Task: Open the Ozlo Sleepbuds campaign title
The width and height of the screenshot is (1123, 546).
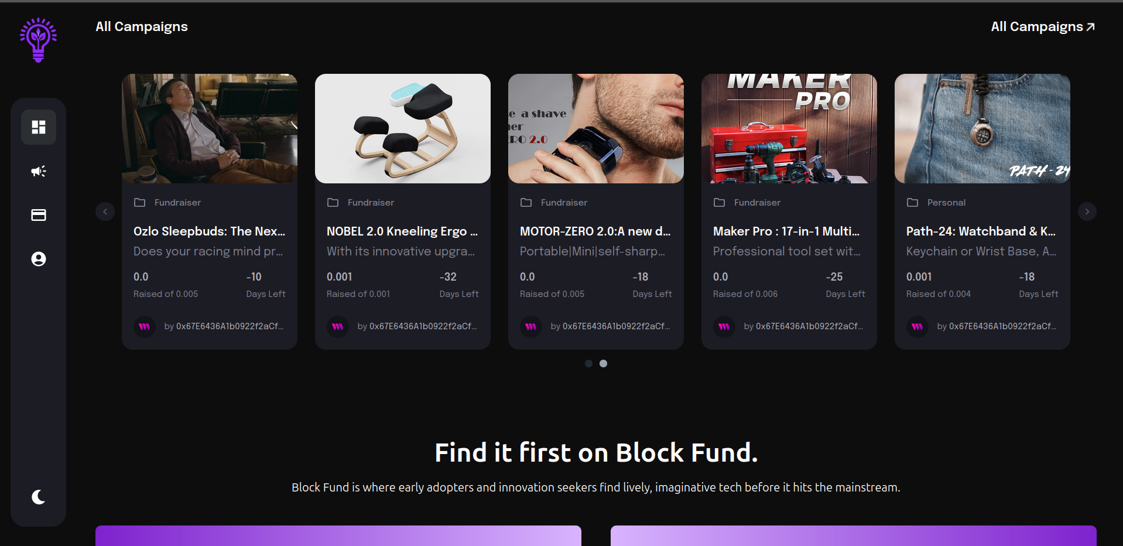Action: (209, 231)
